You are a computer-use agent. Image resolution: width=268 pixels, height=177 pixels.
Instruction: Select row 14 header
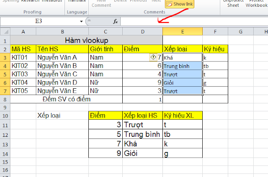pos(5,154)
